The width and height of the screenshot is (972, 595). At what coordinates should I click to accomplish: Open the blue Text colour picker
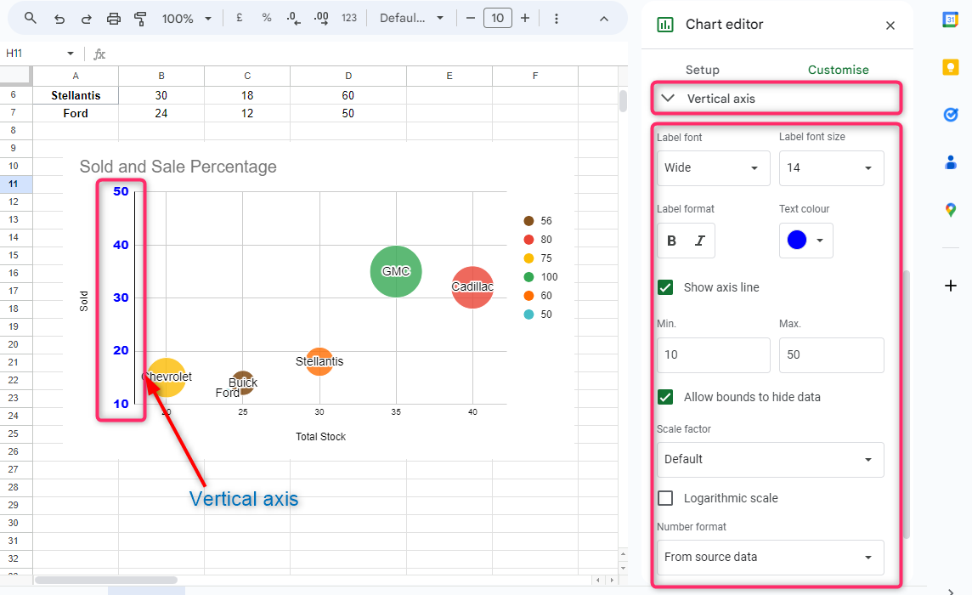coord(805,241)
